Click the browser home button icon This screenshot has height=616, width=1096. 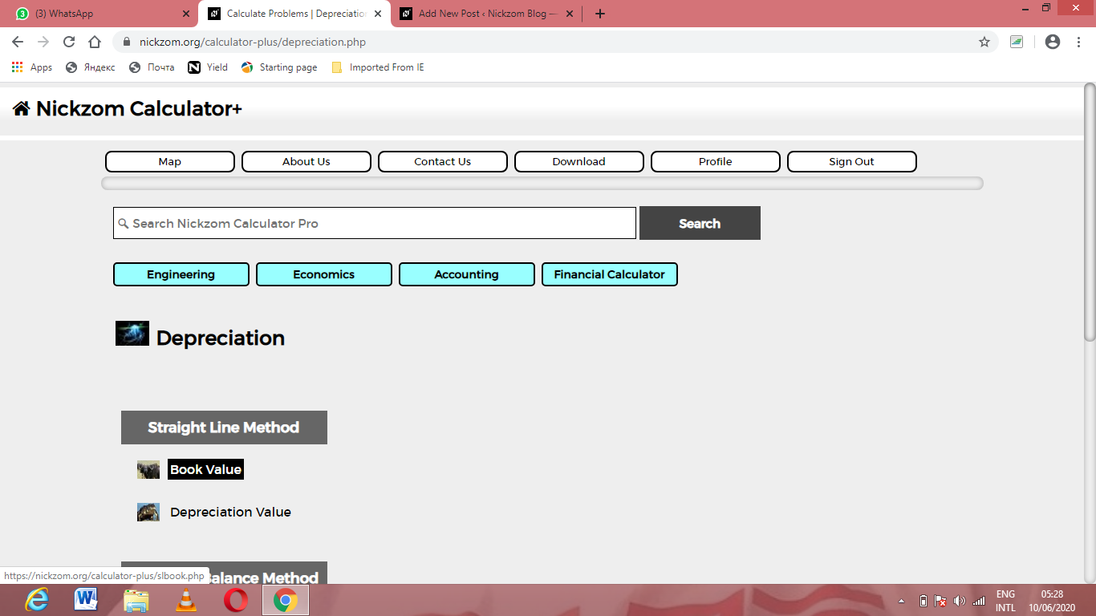tap(95, 42)
